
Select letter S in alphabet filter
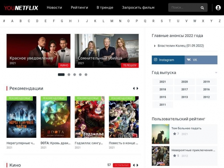pos(162,21)
